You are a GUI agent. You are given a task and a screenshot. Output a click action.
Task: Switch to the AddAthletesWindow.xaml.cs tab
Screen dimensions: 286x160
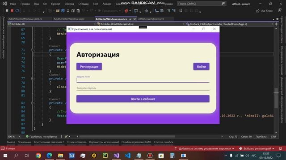25,19
